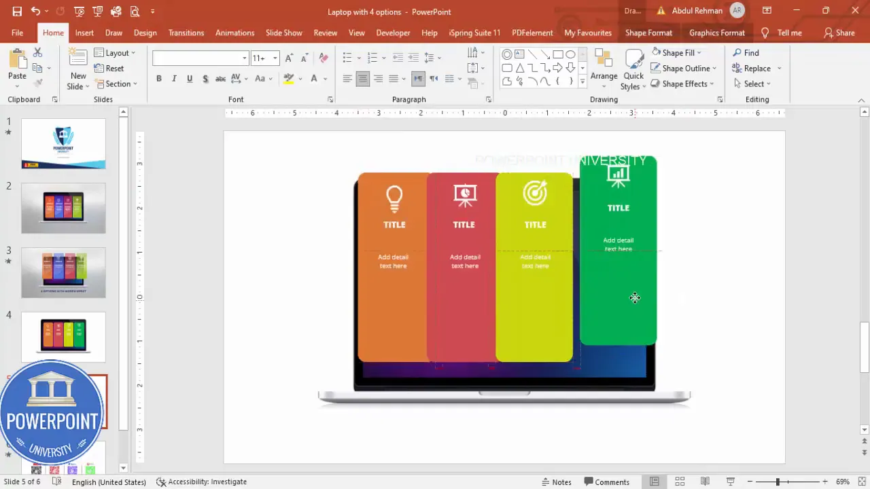870x489 pixels.
Task: Start Slide Show from status bar
Action: [731, 482]
